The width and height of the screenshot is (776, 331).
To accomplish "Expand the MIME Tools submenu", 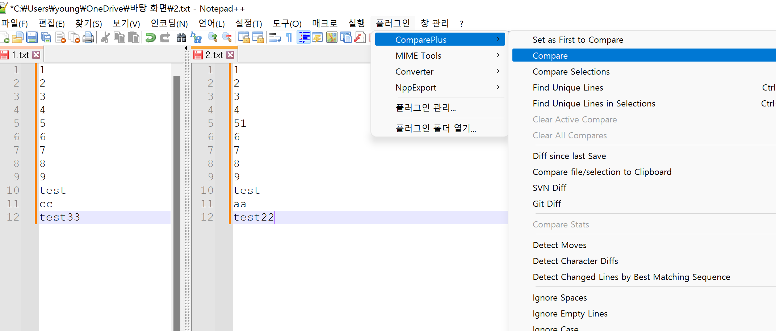I will click(x=440, y=55).
